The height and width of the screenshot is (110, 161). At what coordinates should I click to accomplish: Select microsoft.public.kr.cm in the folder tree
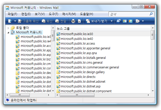click(x=36, y=64)
